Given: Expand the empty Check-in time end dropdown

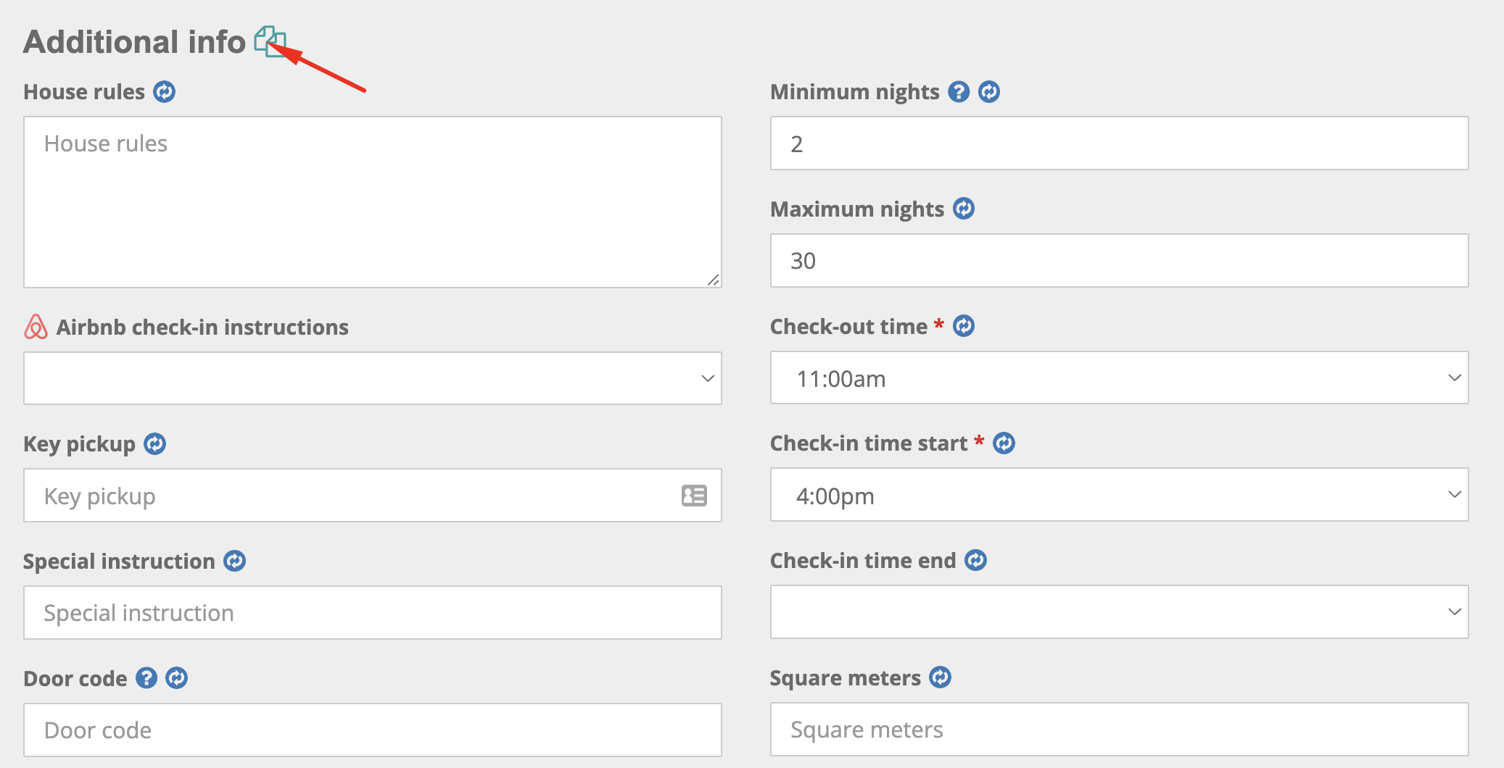Looking at the screenshot, I should [1119, 612].
